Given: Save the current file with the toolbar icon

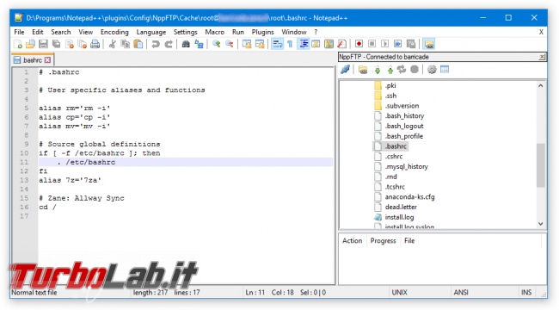Looking at the screenshot, I should pyautogui.click(x=43, y=44).
